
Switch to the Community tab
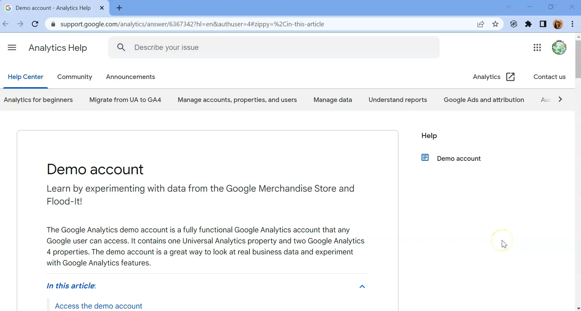coord(74,77)
